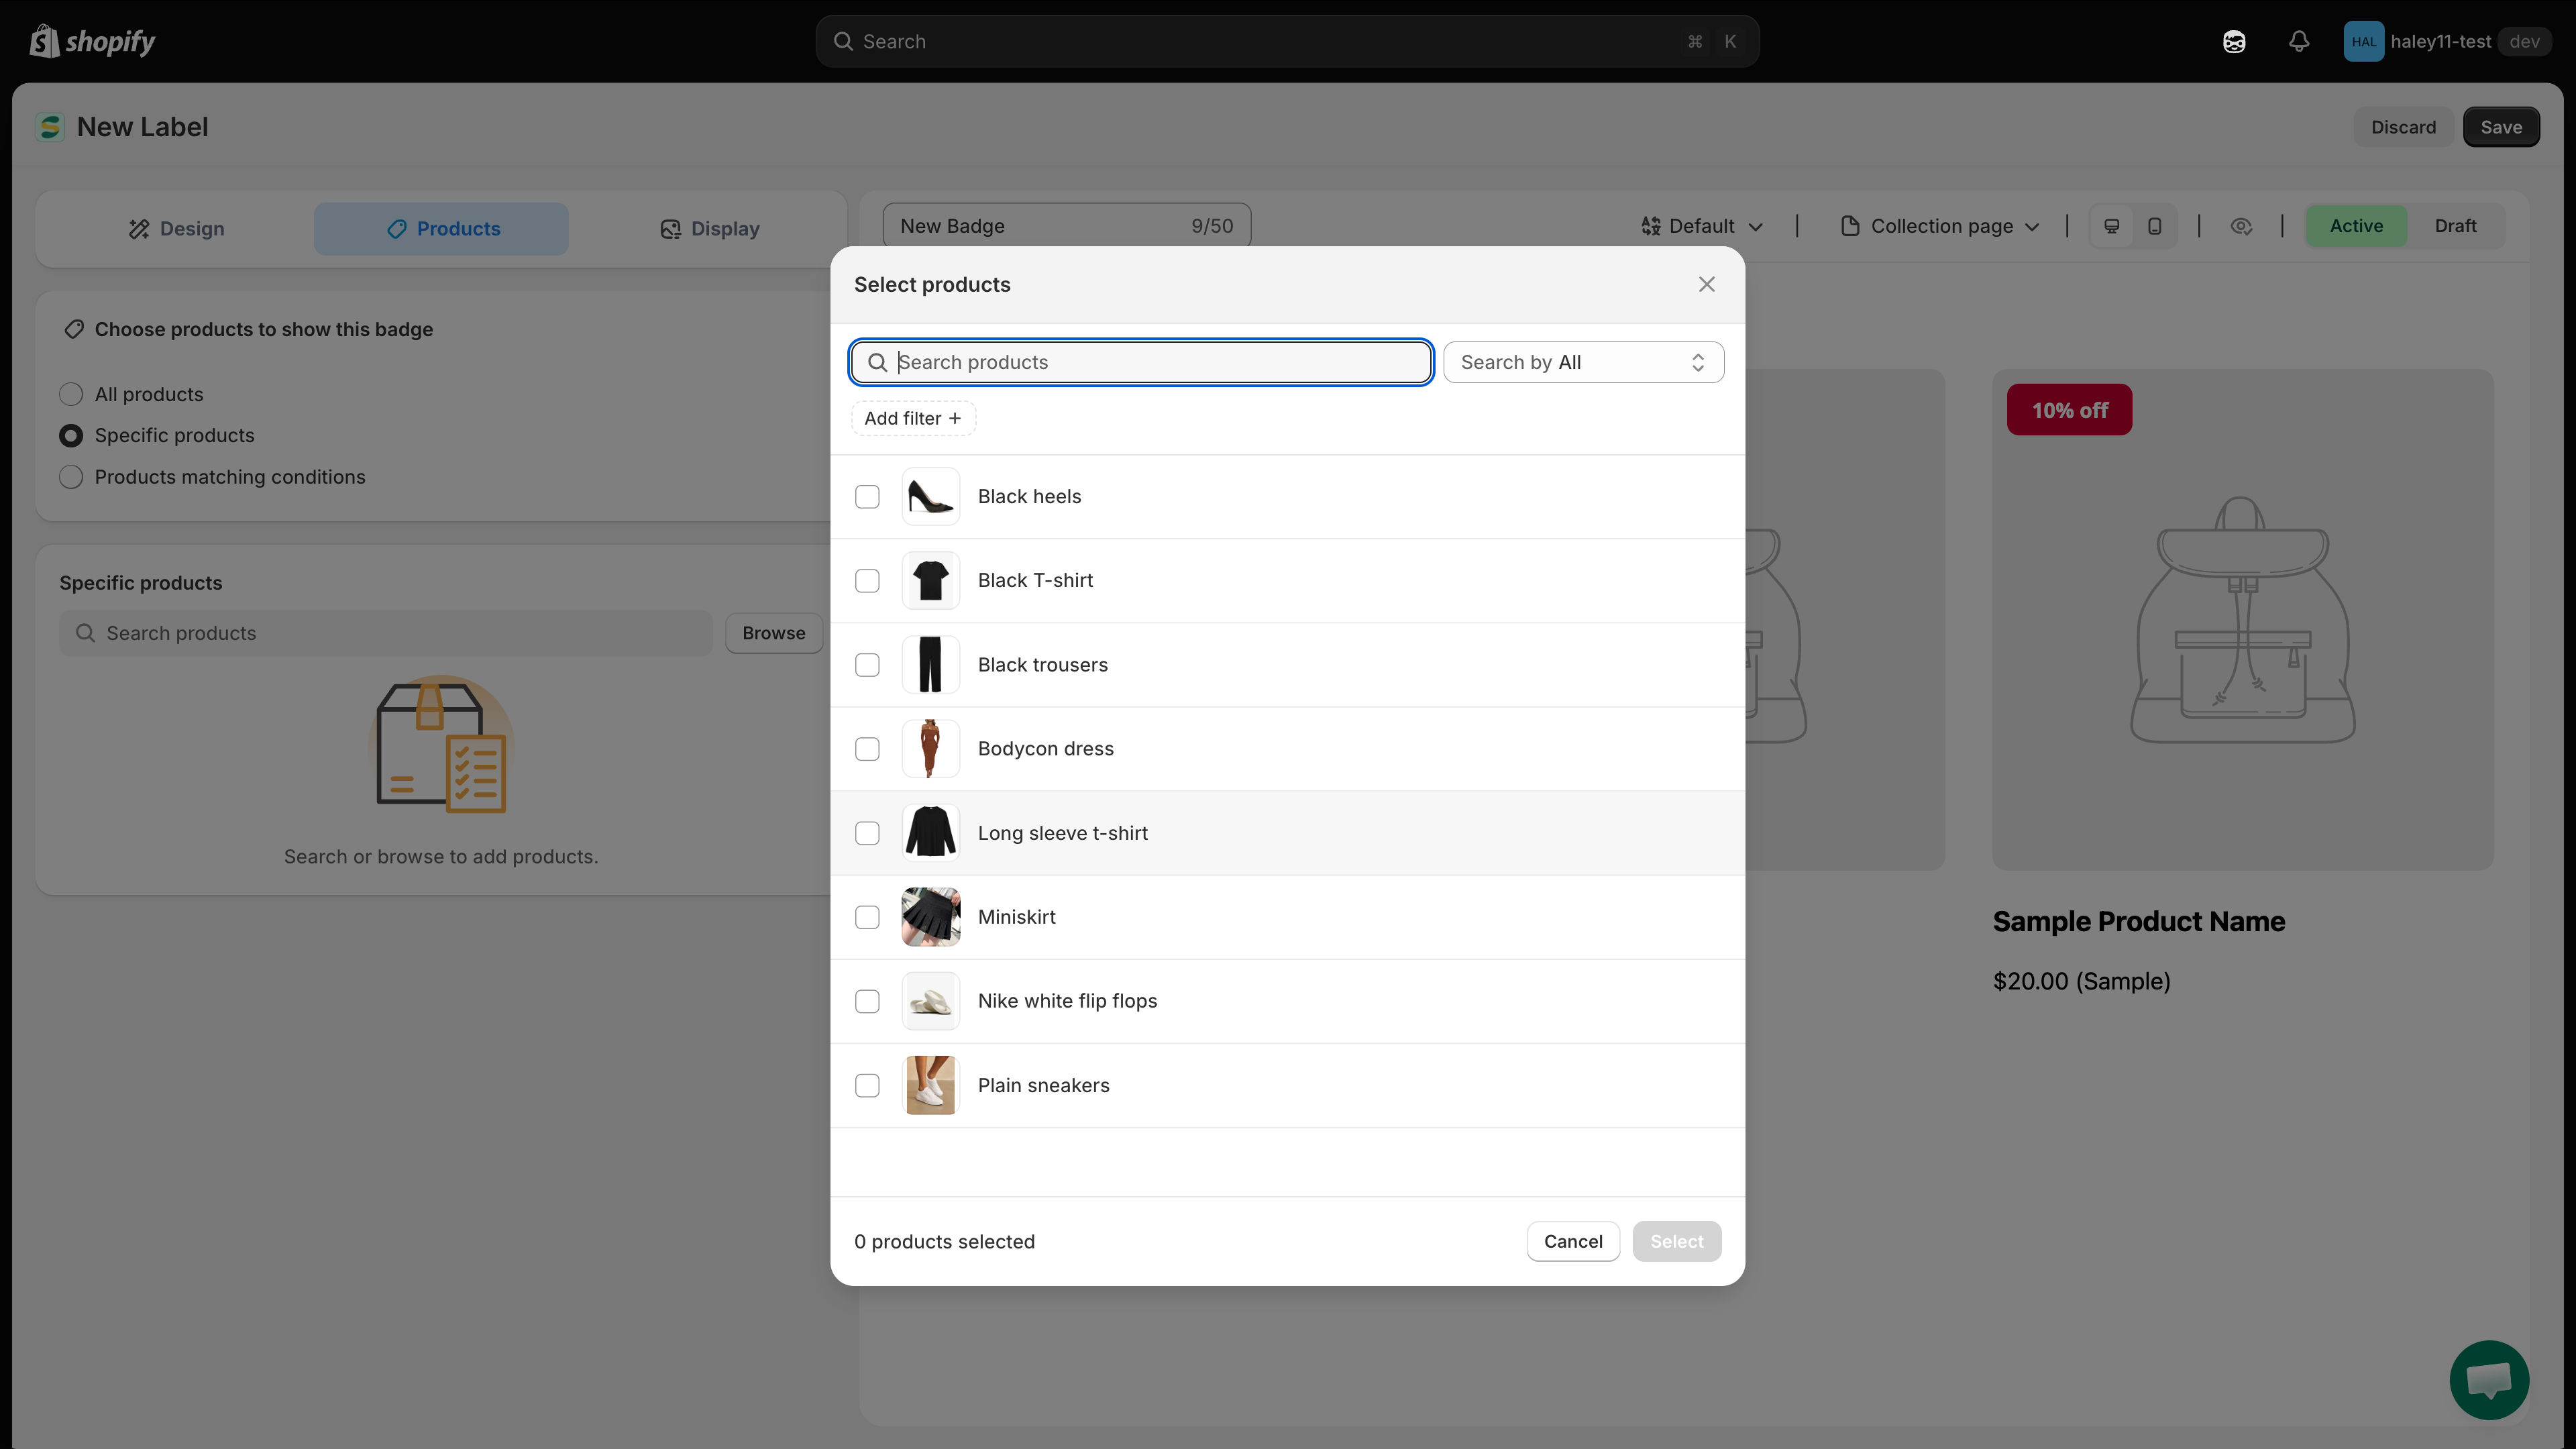Check the Black T-shirt checkbox
This screenshot has width=2576, height=1449.
tap(867, 581)
